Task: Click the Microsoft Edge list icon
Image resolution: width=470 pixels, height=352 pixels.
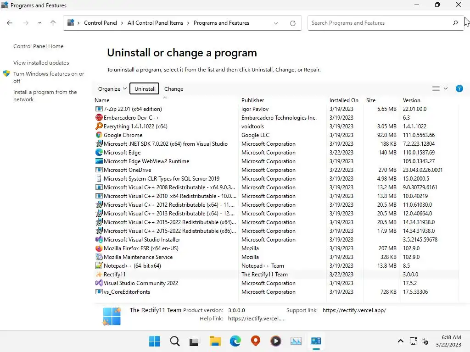Action: (99, 152)
